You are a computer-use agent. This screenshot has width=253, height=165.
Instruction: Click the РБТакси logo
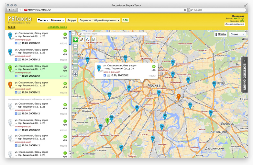[20, 19]
